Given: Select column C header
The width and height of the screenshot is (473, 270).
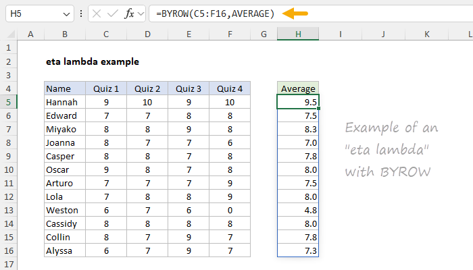Looking at the screenshot, I should pyautogui.click(x=106, y=33).
